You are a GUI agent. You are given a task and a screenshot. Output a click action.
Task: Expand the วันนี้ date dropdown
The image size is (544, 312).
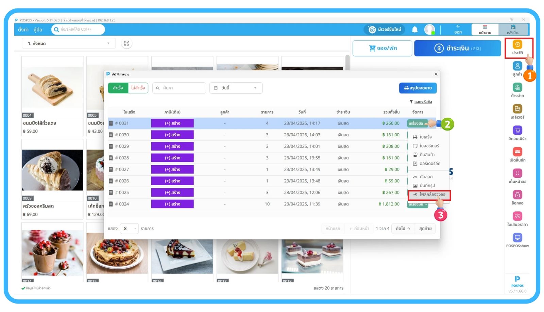click(236, 88)
